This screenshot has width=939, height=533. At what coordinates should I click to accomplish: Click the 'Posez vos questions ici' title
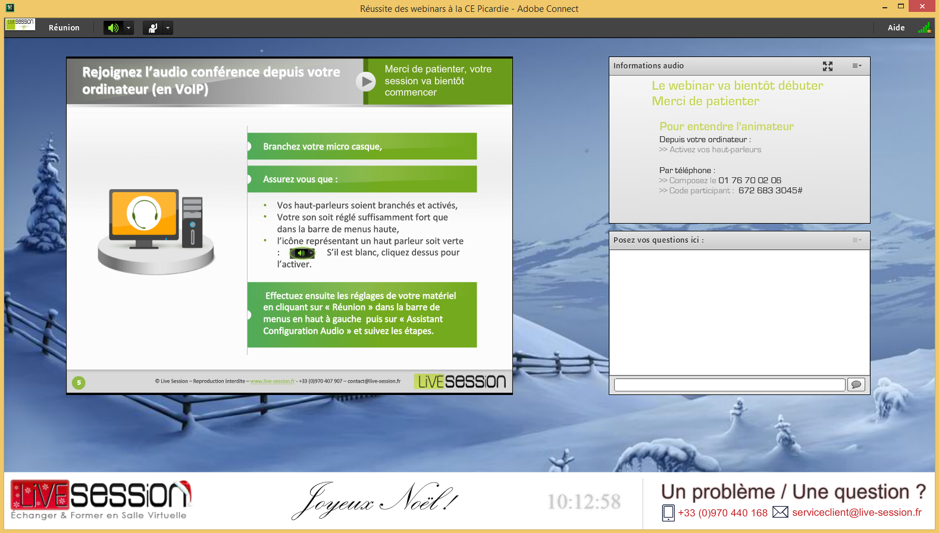659,240
